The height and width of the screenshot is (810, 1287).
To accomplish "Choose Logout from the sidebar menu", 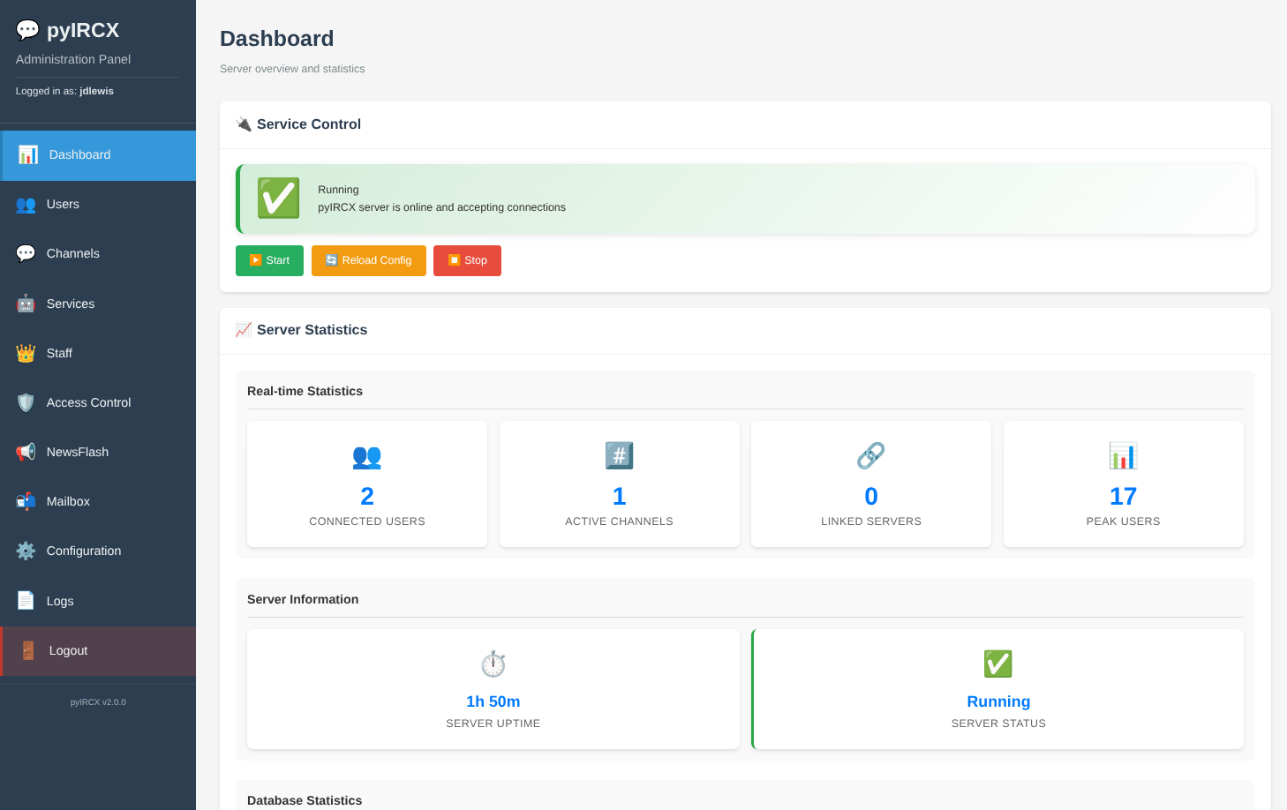I will click(x=68, y=650).
